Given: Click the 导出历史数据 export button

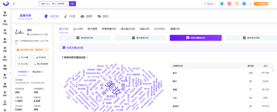Looking at the screenshot, I should pos(41,64).
